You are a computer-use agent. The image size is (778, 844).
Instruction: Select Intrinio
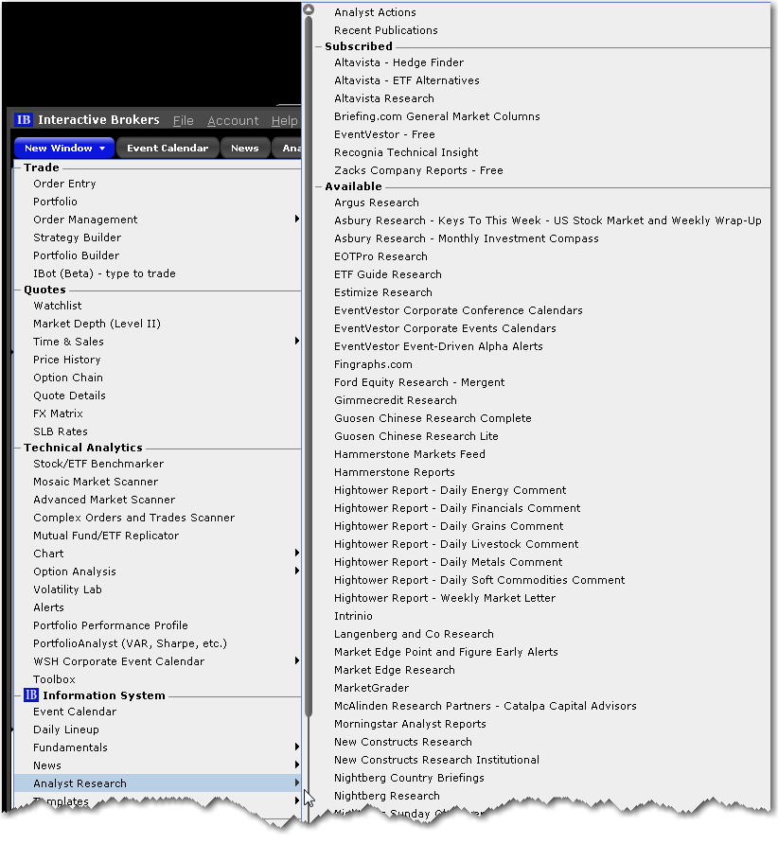pos(353,616)
